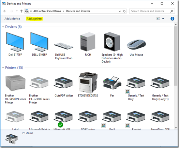This screenshot has height=148, width=179.
Task: Click the Devices and Printers title bar icon
Action: click(x=4, y=4)
